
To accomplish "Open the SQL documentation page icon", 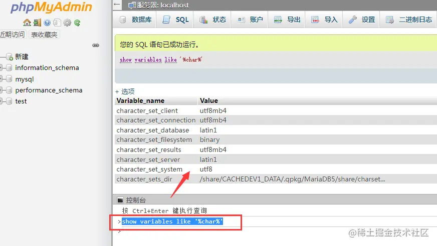I will coord(57,22).
